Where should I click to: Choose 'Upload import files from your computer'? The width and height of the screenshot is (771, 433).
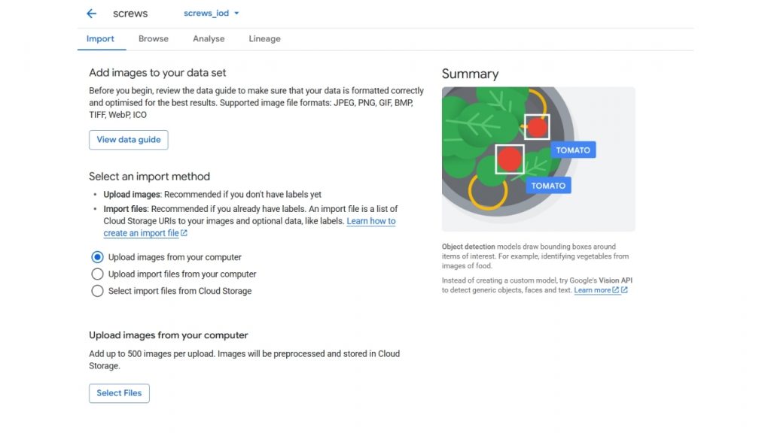[97, 274]
